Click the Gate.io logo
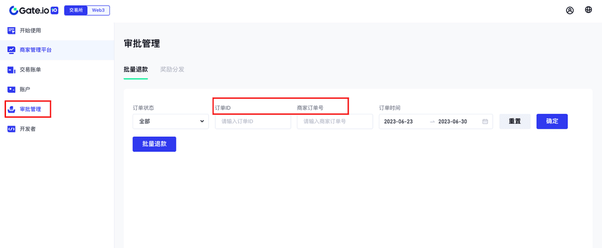This screenshot has width=602, height=248. pyautogui.click(x=34, y=10)
